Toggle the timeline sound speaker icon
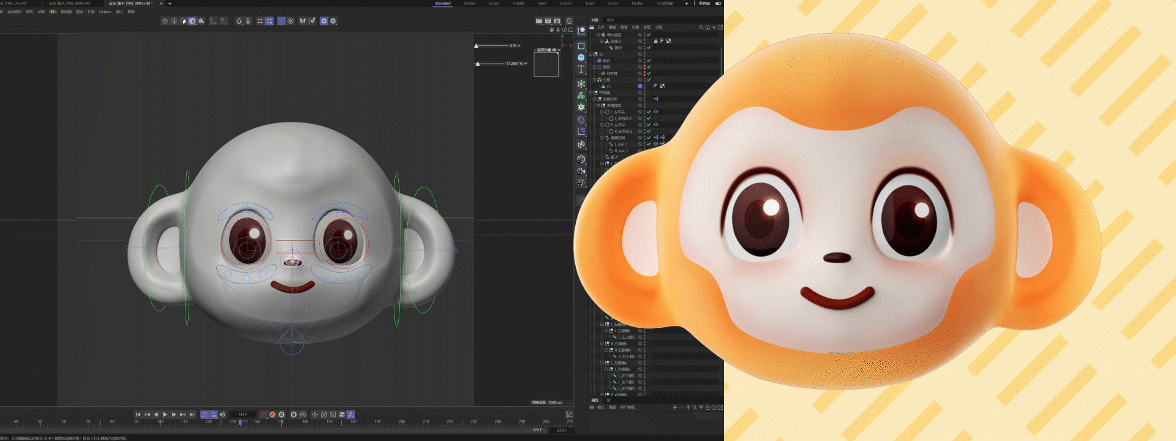Screen dimensions: 1176x441 pyautogui.click(x=222, y=415)
